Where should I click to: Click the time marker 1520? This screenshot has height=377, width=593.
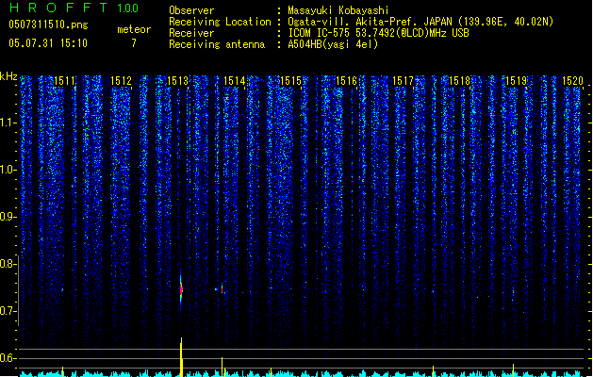coord(572,80)
